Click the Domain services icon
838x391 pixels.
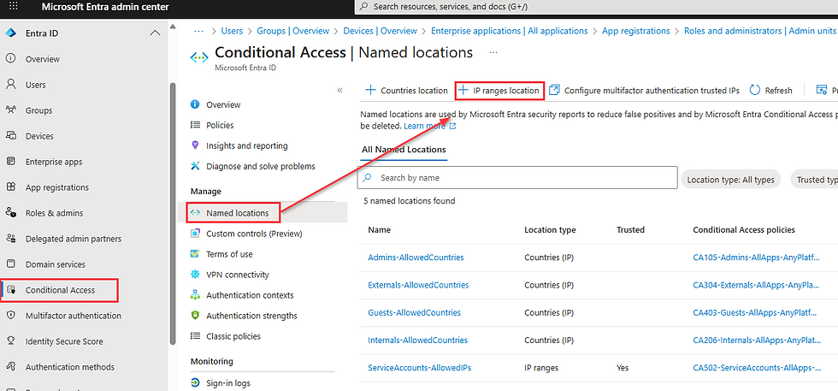point(10,264)
